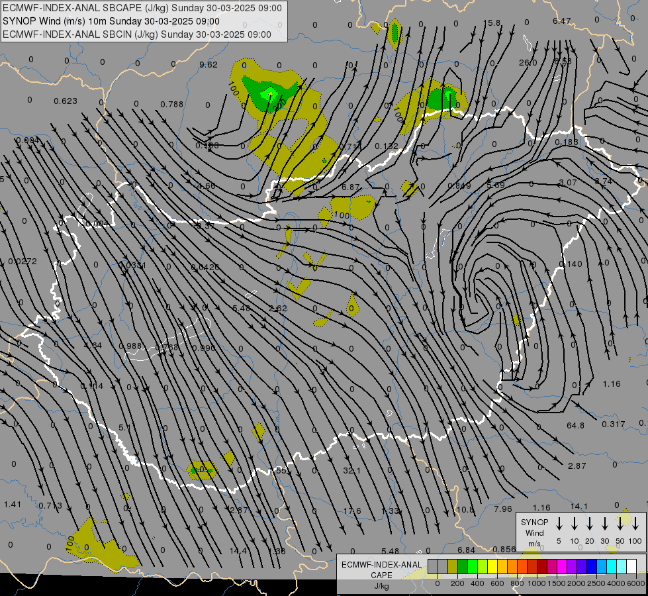648x596 pixels.
Task: Pick the deep blue CAPE colorbar swatch
Action: (592, 567)
